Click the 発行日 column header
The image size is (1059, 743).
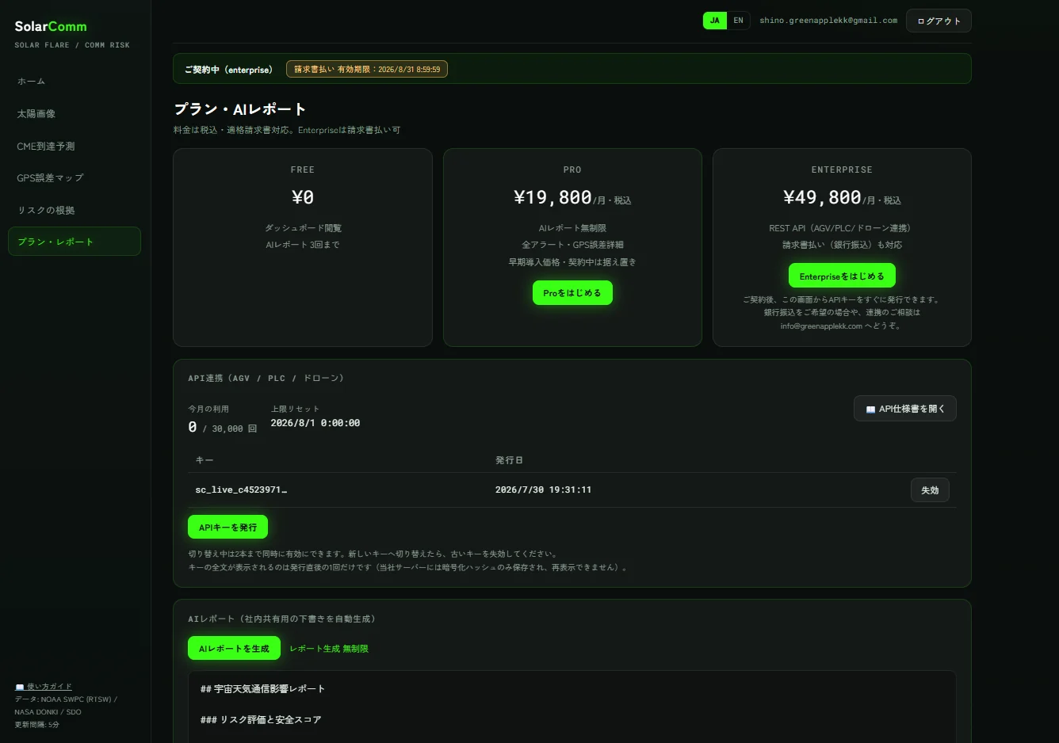(x=509, y=460)
